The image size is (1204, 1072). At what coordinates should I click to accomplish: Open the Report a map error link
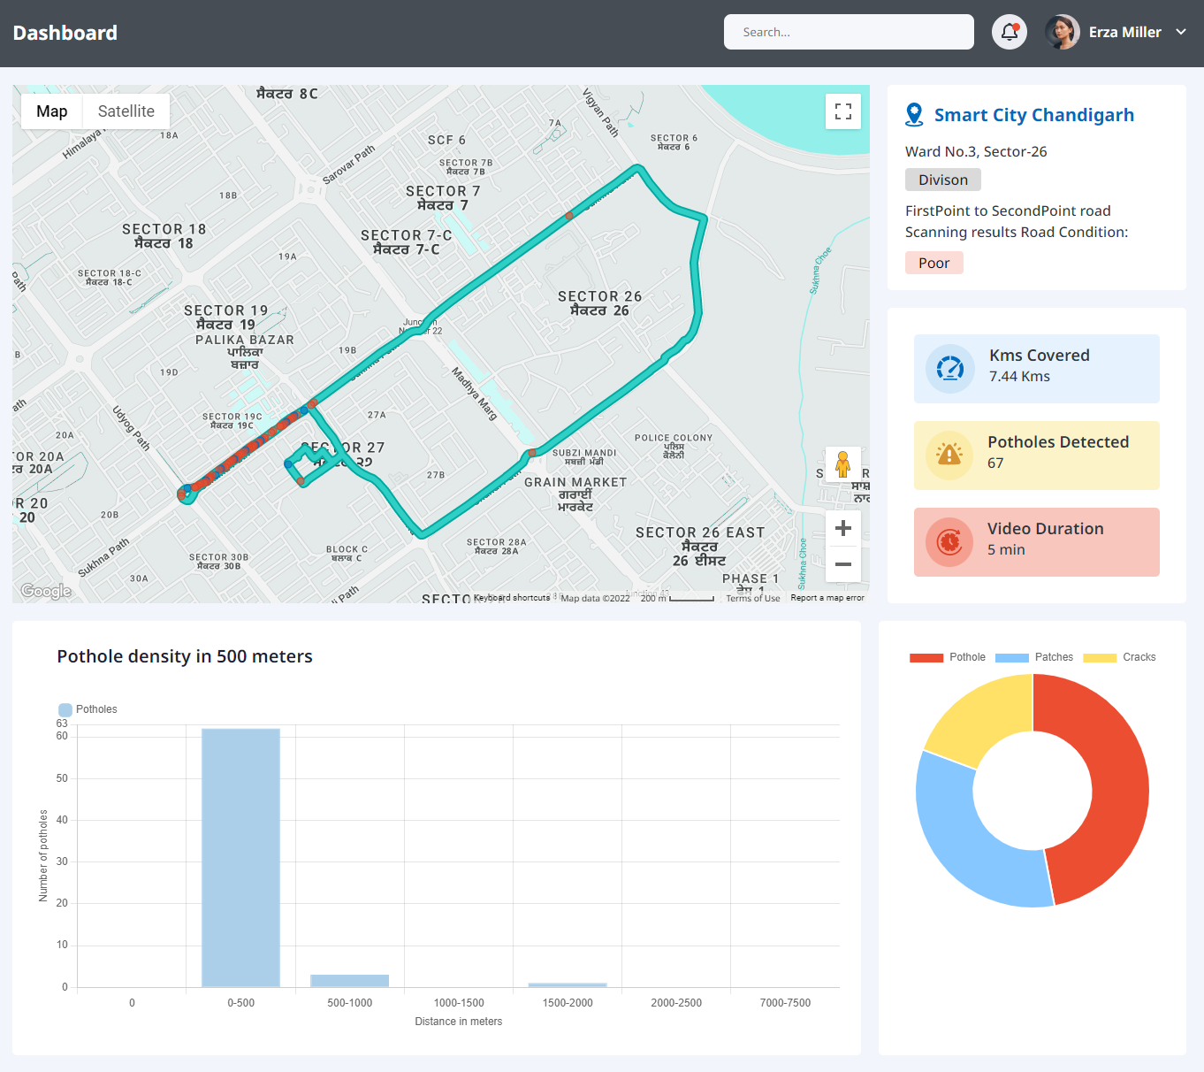tap(827, 598)
